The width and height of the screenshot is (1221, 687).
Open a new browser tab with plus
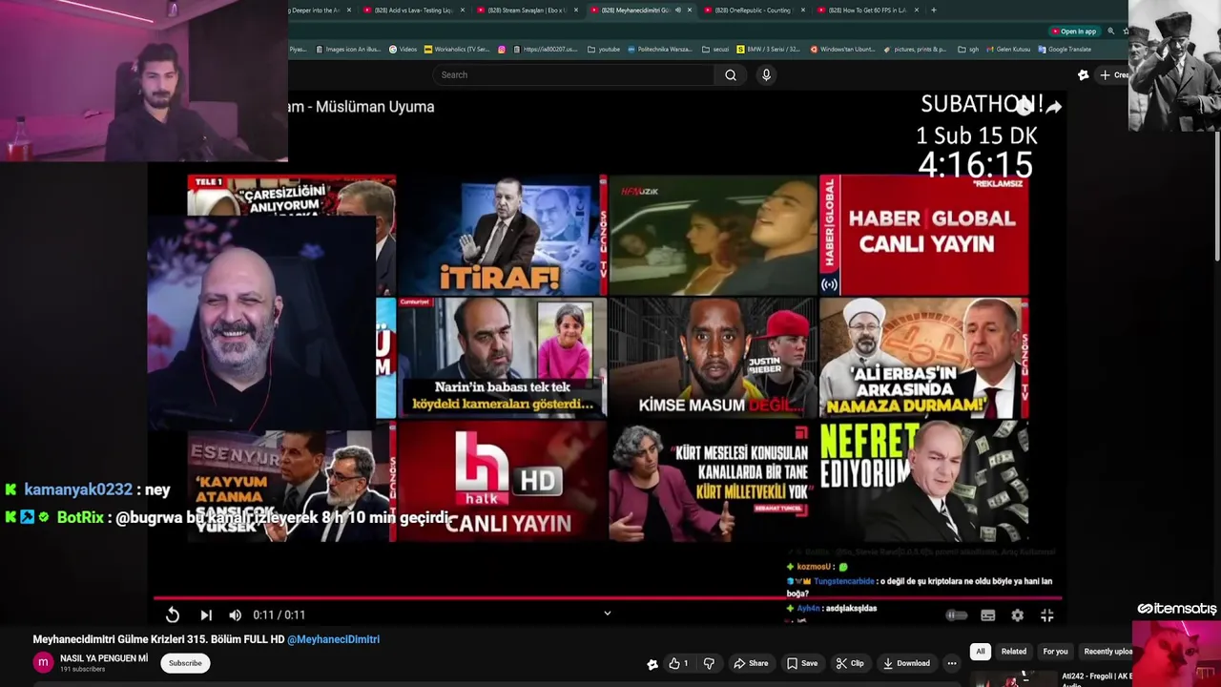coord(933,10)
